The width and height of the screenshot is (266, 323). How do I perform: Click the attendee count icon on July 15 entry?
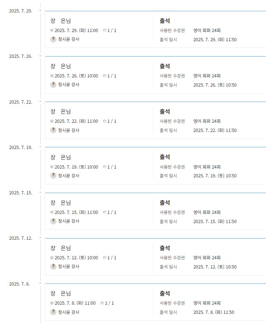(x=105, y=212)
